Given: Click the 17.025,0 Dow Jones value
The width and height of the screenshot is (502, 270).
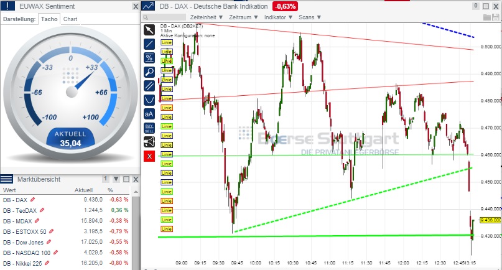Looking at the screenshot, I should (x=93, y=242).
